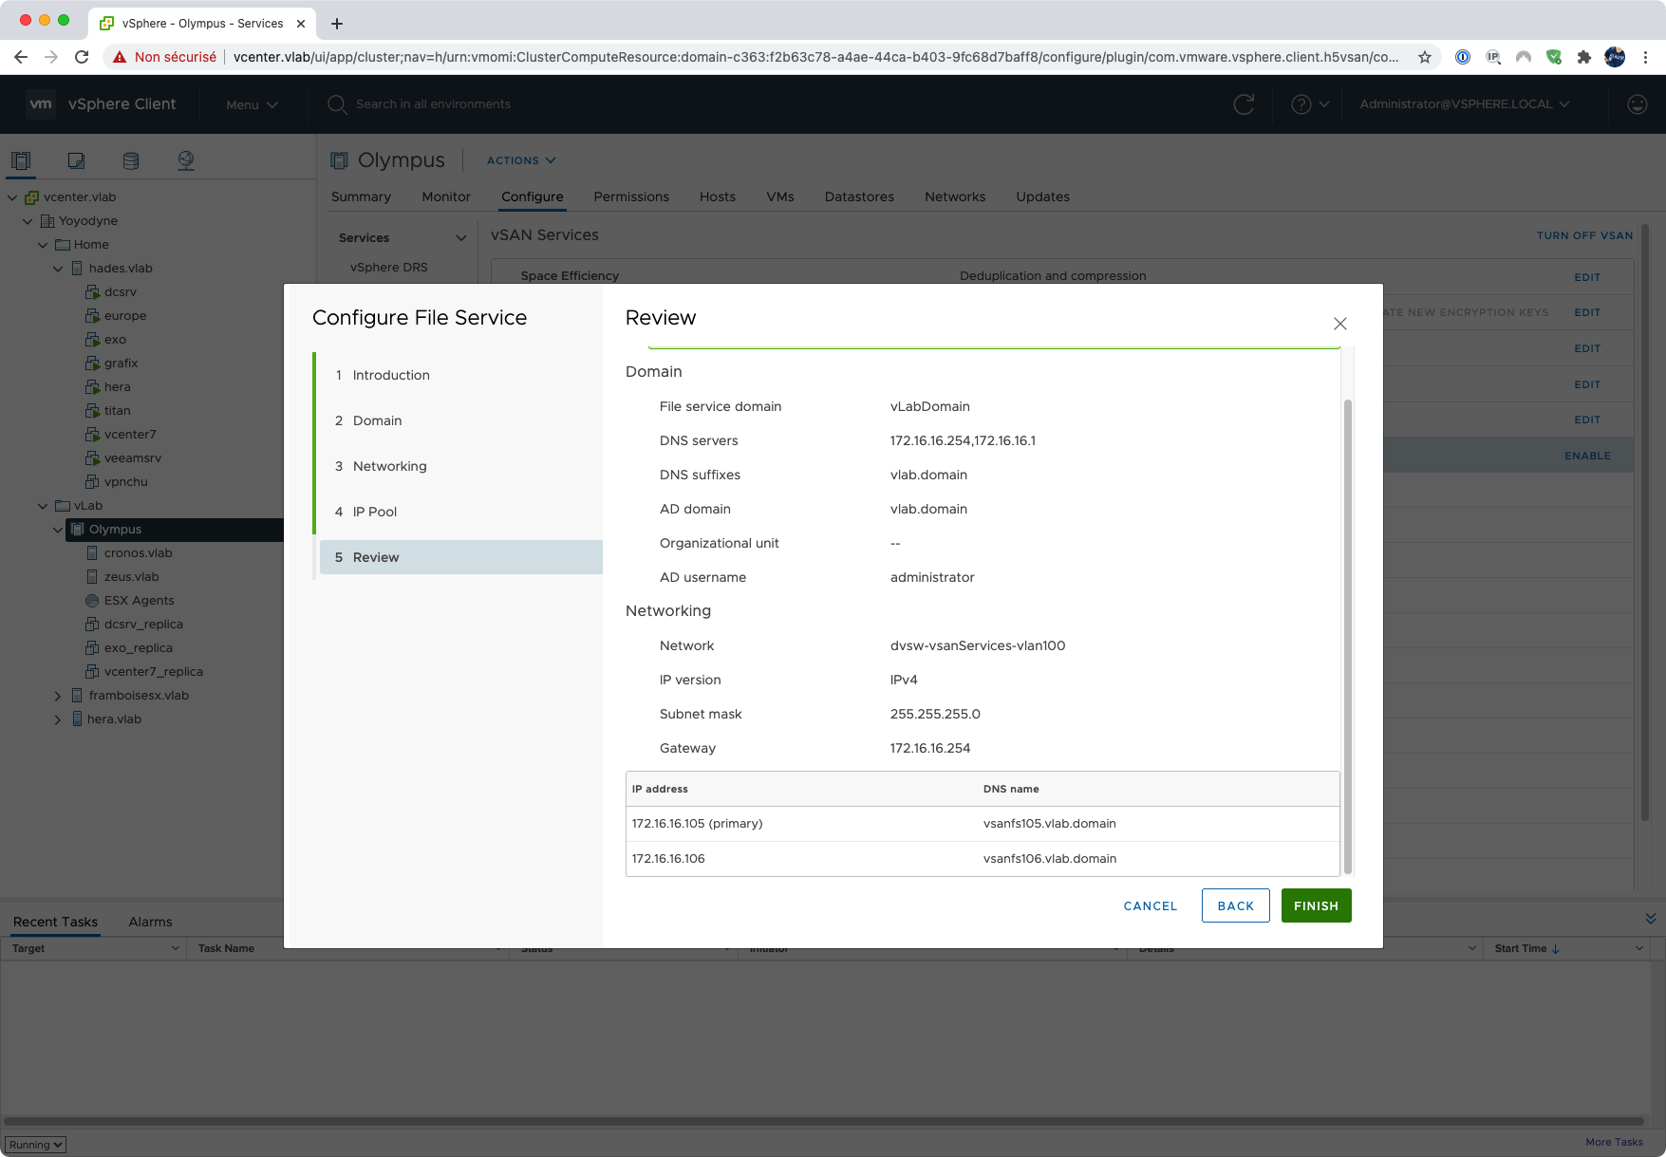Open the Networking inventory icon
Viewport: 1666px width, 1157px height.
(x=186, y=160)
